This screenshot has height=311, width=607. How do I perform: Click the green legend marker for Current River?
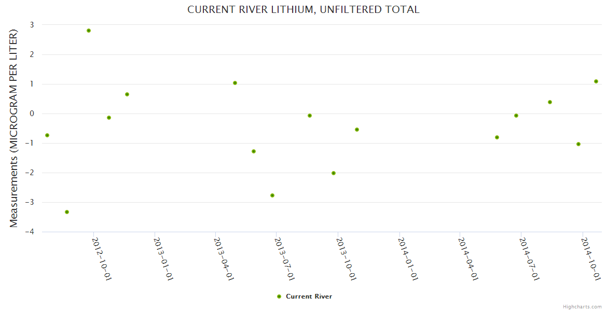tap(279, 296)
